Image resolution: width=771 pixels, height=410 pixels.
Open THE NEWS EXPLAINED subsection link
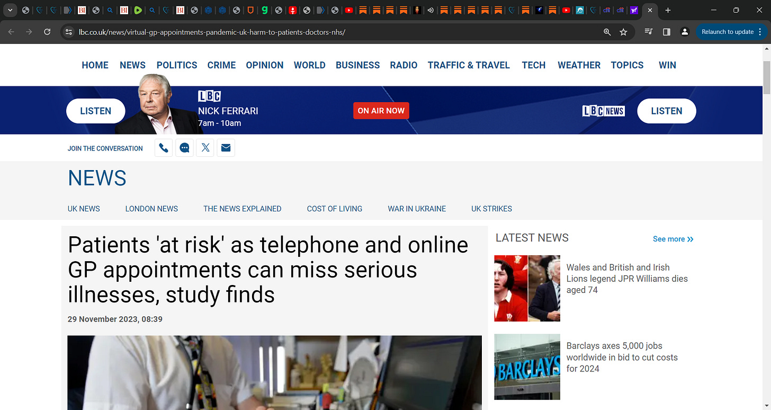pyautogui.click(x=242, y=209)
